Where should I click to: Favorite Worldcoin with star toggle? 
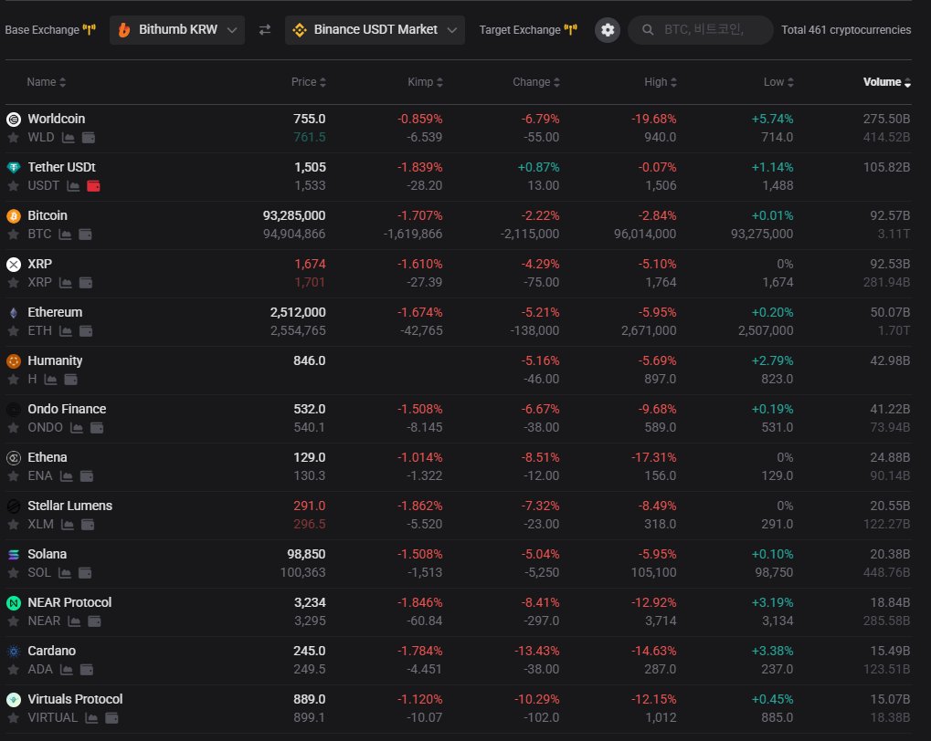[x=13, y=138]
